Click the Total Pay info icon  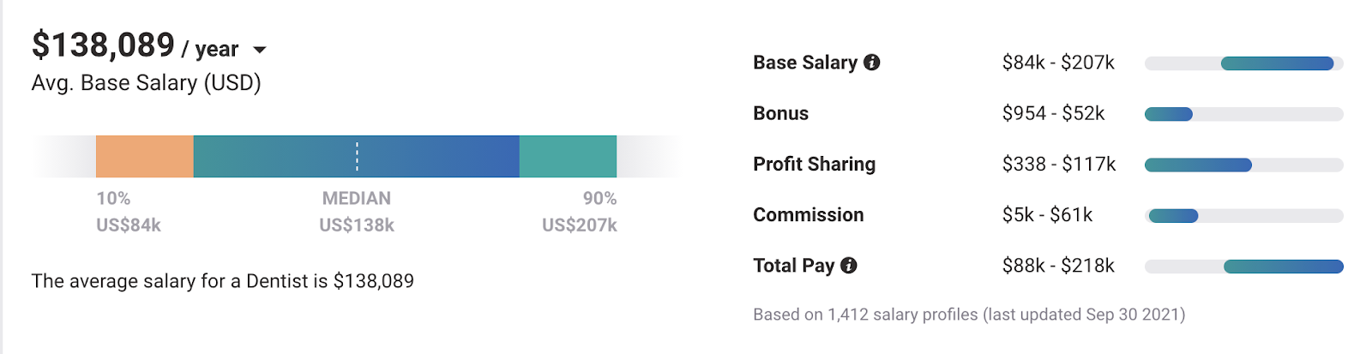(849, 266)
